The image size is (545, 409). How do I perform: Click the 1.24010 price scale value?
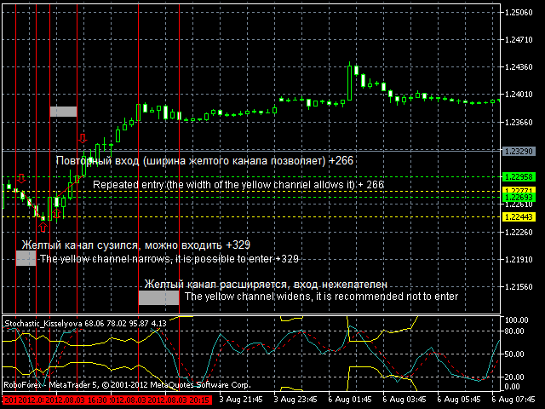click(519, 95)
